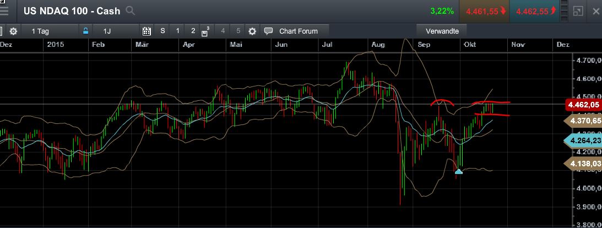Open chart settings gear next to 1 Tag
The height and width of the screenshot is (228, 602).
13,31
